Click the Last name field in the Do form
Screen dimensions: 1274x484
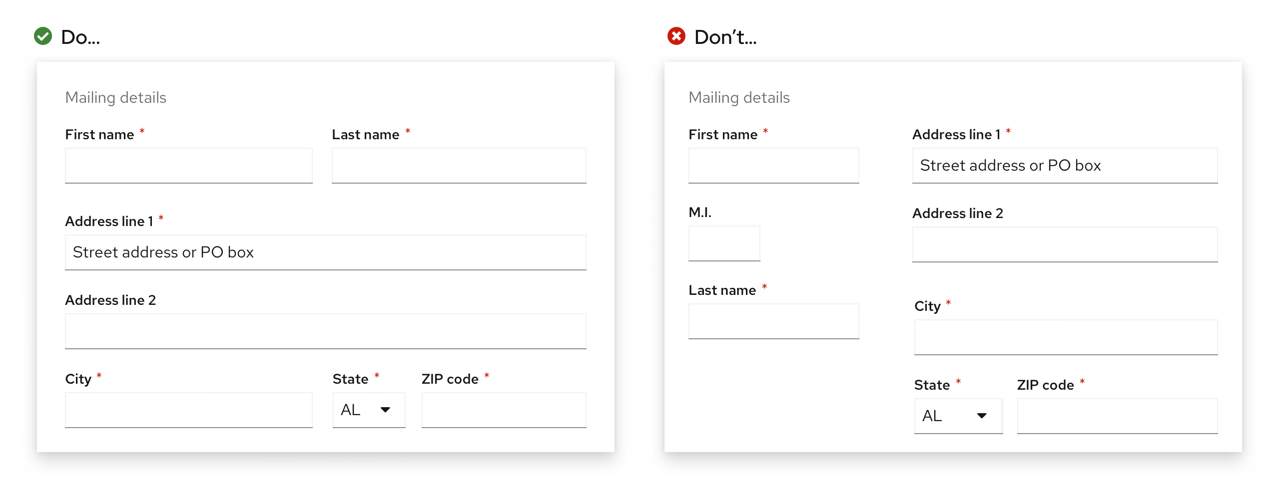tap(459, 166)
